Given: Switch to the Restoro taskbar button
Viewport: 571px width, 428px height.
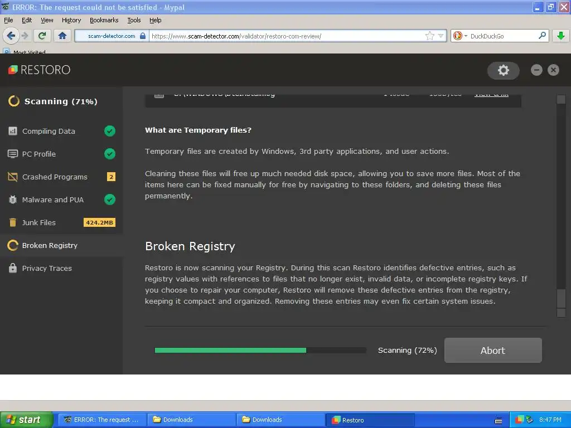Looking at the screenshot, I should pyautogui.click(x=370, y=420).
